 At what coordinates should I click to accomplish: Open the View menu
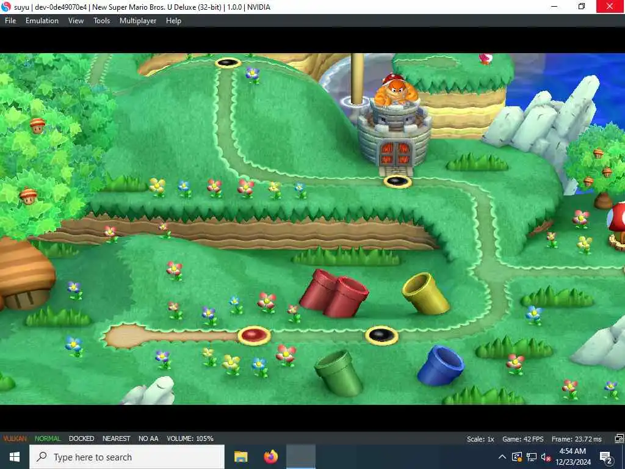tap(76, 21)
